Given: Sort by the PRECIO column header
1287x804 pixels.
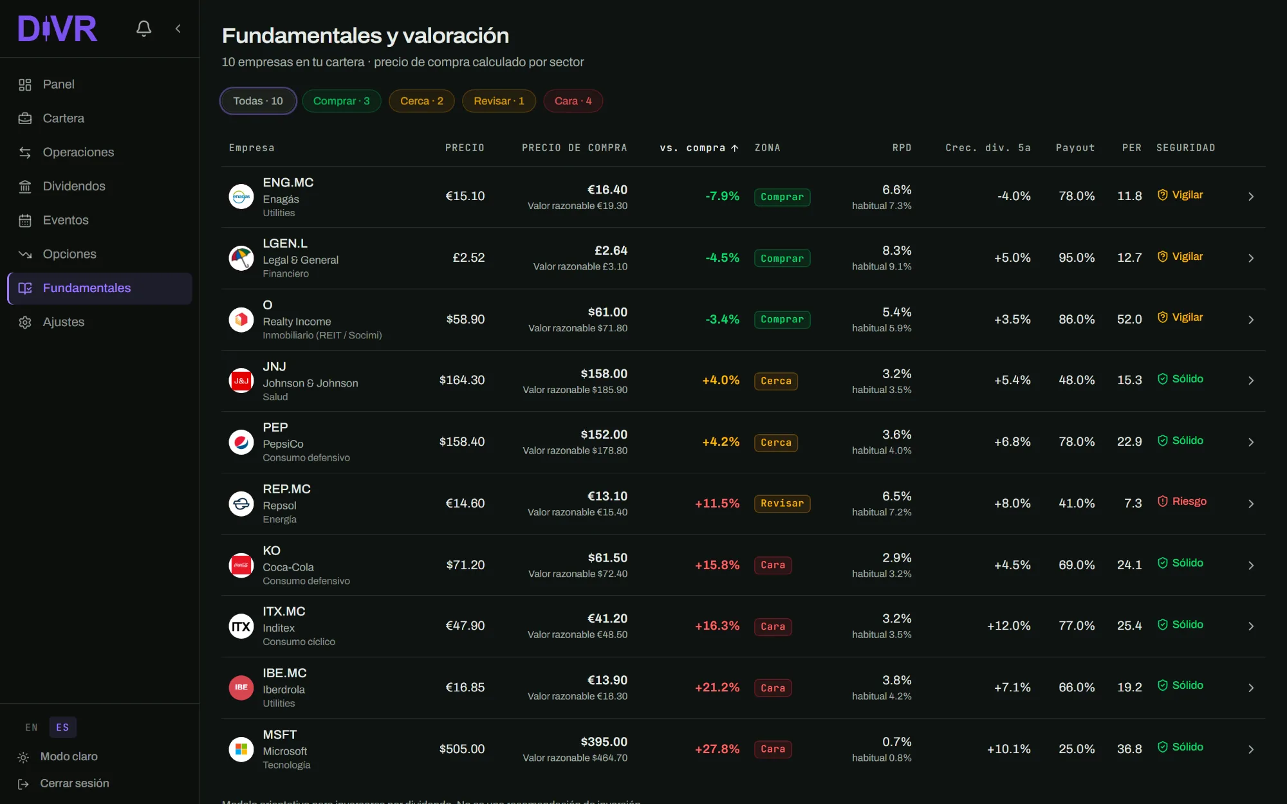Looking at the screenshot, I should tap(465, 148).
